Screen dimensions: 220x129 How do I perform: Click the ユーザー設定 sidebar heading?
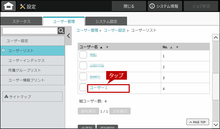point(33,41)
